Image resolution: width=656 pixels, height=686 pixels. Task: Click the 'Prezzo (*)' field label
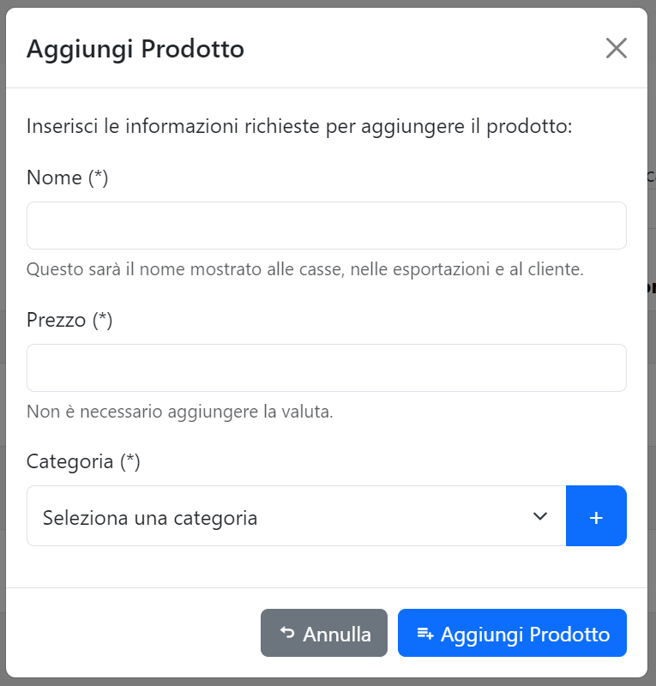[69, 320]
